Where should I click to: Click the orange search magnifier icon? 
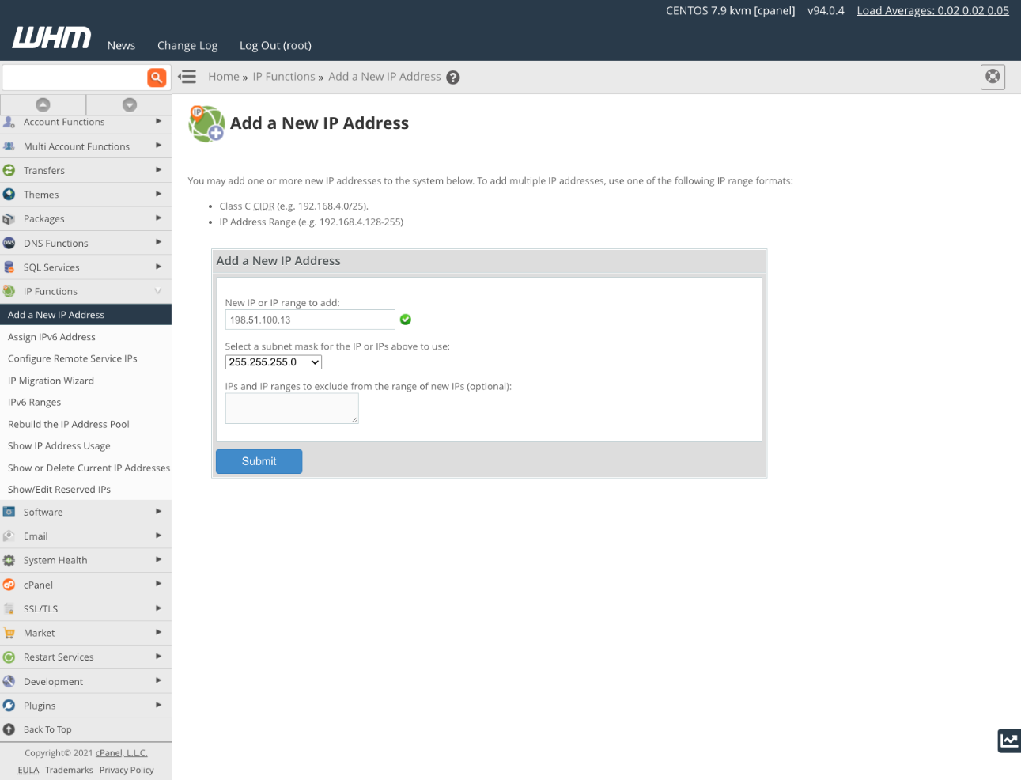[x=157, y=77]
